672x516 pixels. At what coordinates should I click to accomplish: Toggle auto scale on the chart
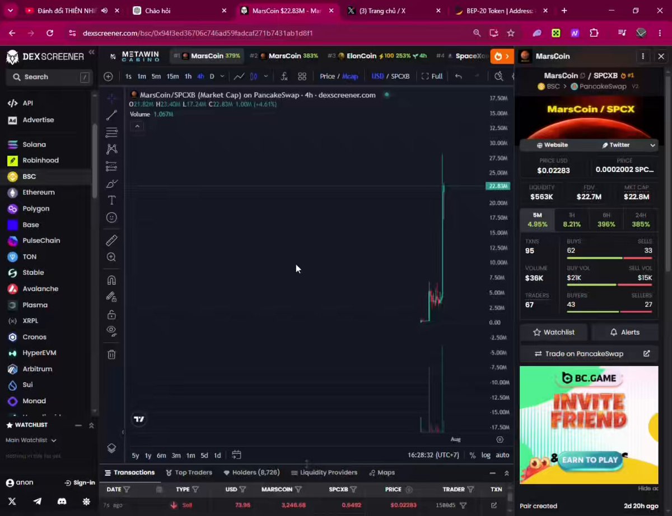(x=502, y=455)
